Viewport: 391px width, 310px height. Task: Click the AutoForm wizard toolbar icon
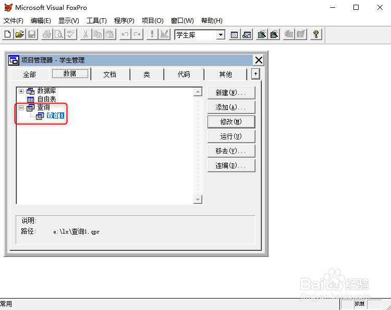click(x=289, y=34)
